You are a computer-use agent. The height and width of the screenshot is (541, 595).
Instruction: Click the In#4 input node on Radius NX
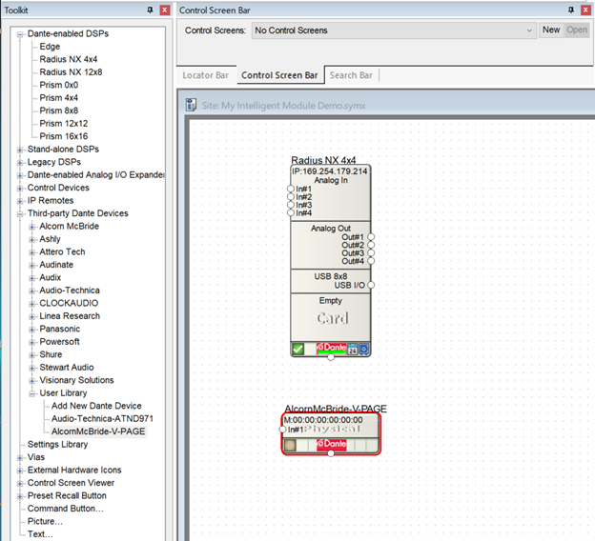(x=291, y=212)
